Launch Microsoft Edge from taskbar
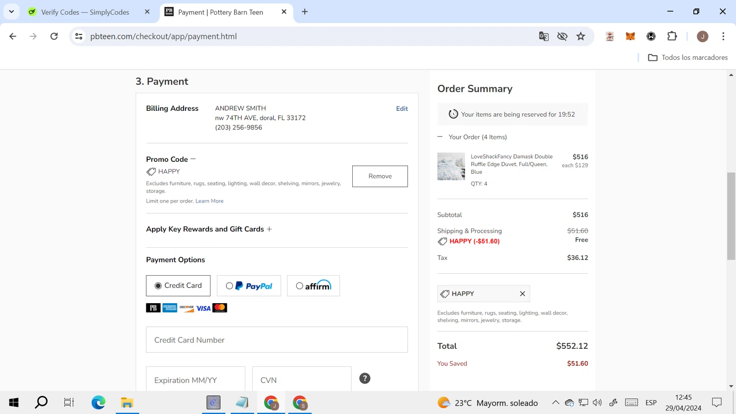Viewport: 736px width, 414px height. coord(99,403)
